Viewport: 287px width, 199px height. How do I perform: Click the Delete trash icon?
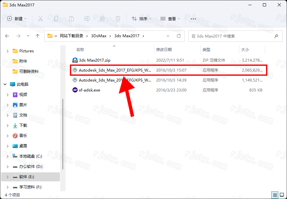[x=118, y=19]
